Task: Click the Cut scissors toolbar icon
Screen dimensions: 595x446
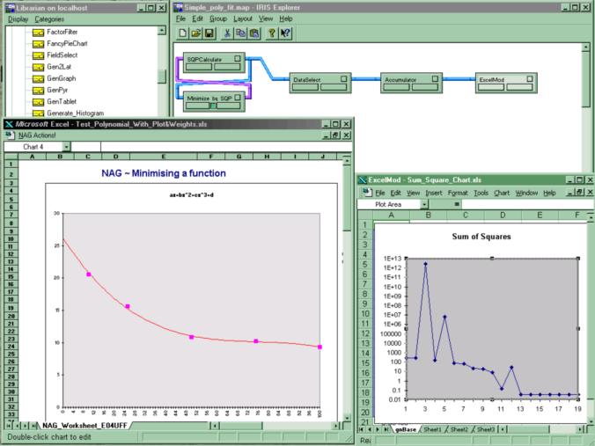Action: coord(228,33)
